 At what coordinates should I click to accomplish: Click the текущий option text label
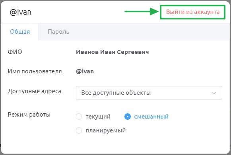[98, 117]
